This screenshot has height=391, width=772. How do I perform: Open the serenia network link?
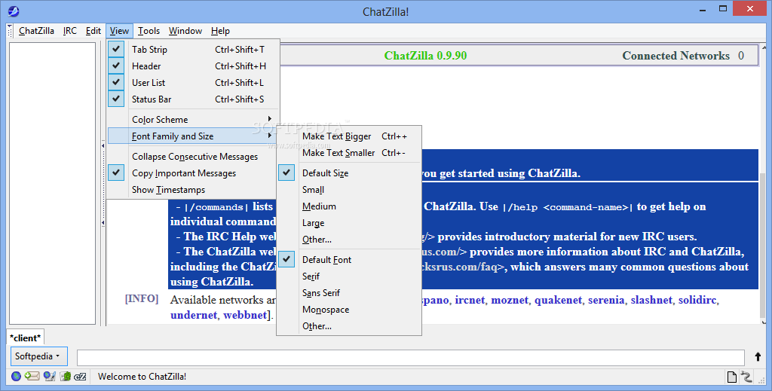point(606,300)
